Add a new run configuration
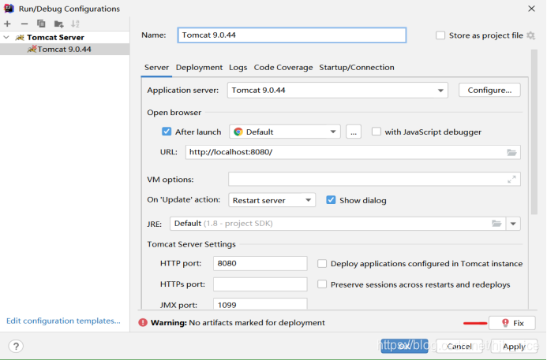This screenshot has width=547, height=360. pos(7,24)
